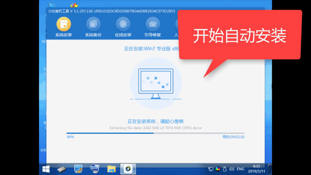Open the 系统备份 system backup icon
This screenshot has height=175, width=311.
[x=93, y=24]
